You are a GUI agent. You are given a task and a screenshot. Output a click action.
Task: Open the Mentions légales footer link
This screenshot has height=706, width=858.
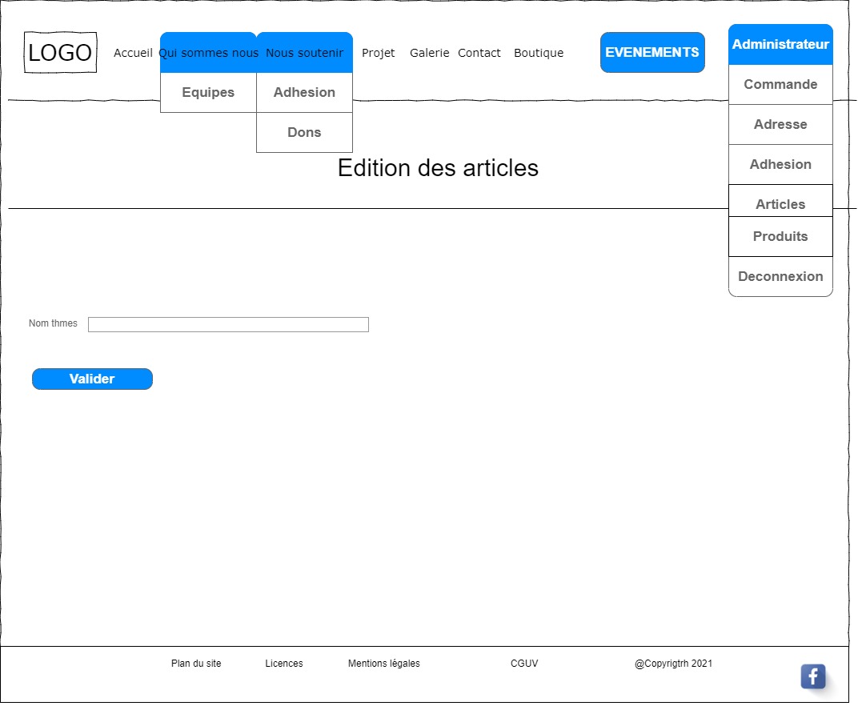click(383, 664)
